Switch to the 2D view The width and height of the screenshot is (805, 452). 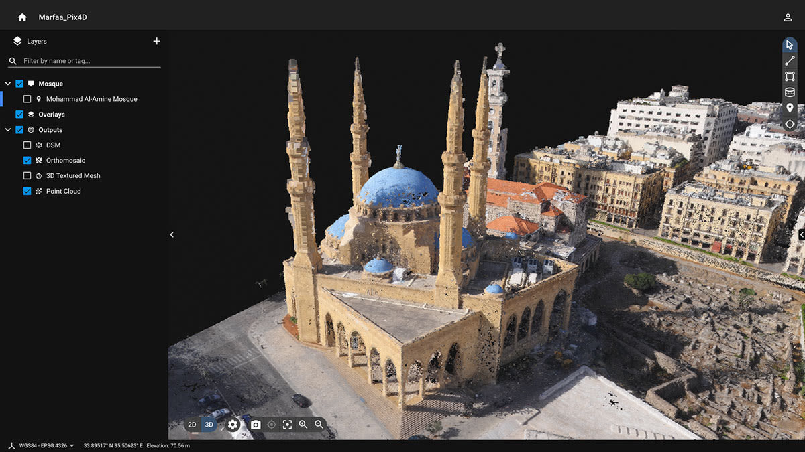[193, 424]
